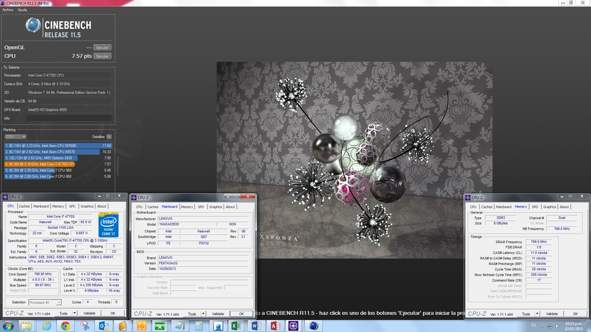Open CPU tab in right CPU-Z window
591x332 pixels.
(473, 207)
